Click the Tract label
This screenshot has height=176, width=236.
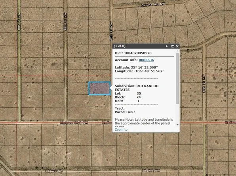point(120,109)
